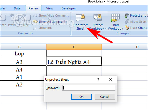The image size is (148, 110).
Task: Click the Show Ink option
Action: coord(43,28)
